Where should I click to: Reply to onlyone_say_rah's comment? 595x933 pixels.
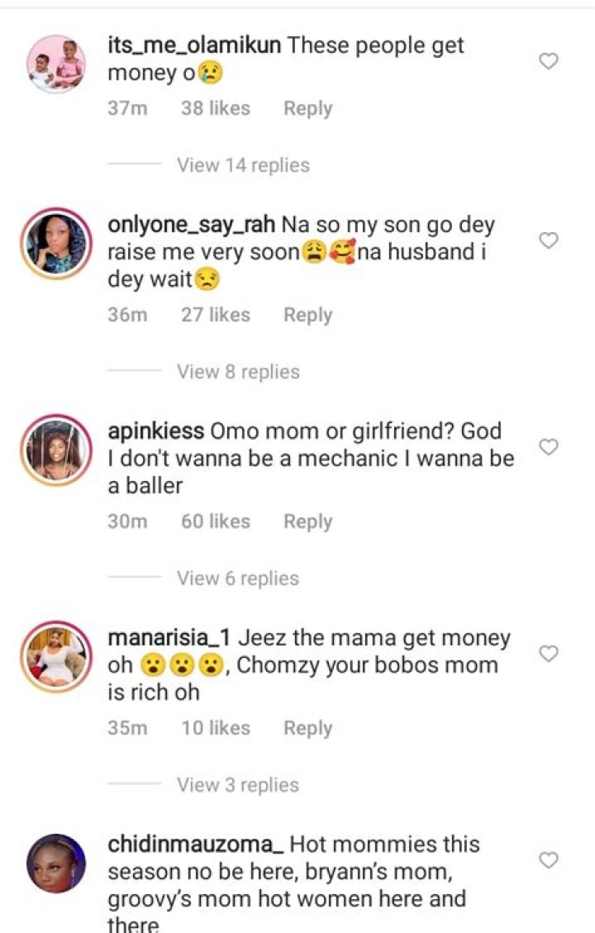click(x=307, y=315)
